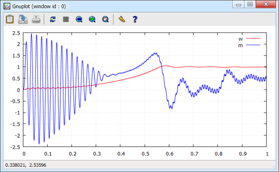Open help with question mark icon
Image resolution: width=279 pixels, height=172 pixels.
click(x=135, y=19)
